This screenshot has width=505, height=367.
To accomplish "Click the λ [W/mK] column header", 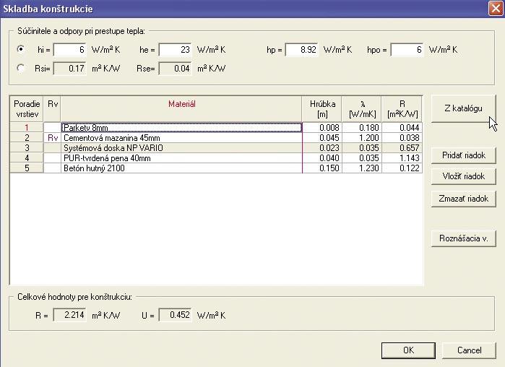I will click(362, 109).
